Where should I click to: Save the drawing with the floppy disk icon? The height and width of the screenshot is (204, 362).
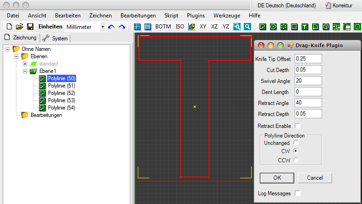(30, 27)
